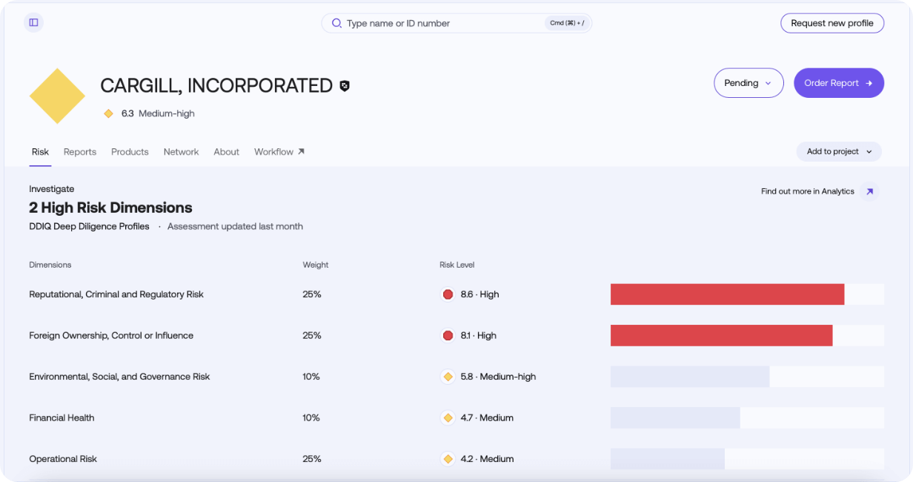Click the yellow diamond company logo
The width and height of the screenshot is (913, 482).
[57, 96]
